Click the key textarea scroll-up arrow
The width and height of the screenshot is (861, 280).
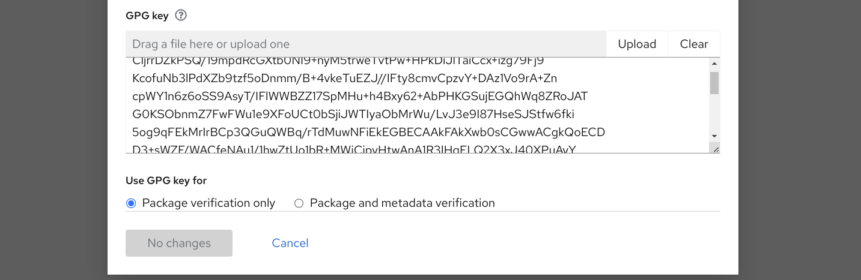pos(714,64)
